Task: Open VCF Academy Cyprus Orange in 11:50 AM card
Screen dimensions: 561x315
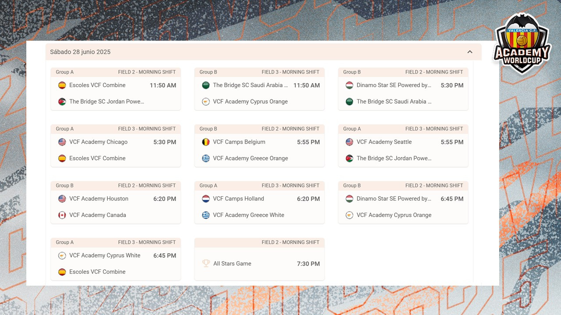Action: coord(250,101)
